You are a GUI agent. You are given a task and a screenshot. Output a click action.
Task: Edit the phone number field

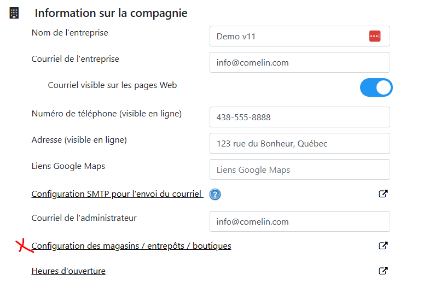point(299,117)
